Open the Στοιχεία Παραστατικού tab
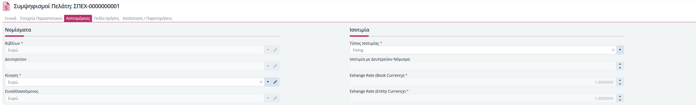The width and height of the screenshot is (696, 105). [41, 18]
